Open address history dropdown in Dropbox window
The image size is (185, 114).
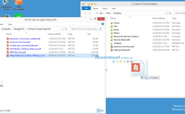click(166, 13)
